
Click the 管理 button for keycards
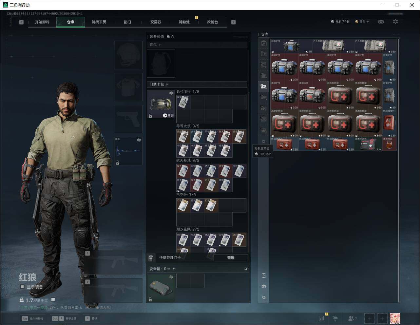tap(231, 258)
